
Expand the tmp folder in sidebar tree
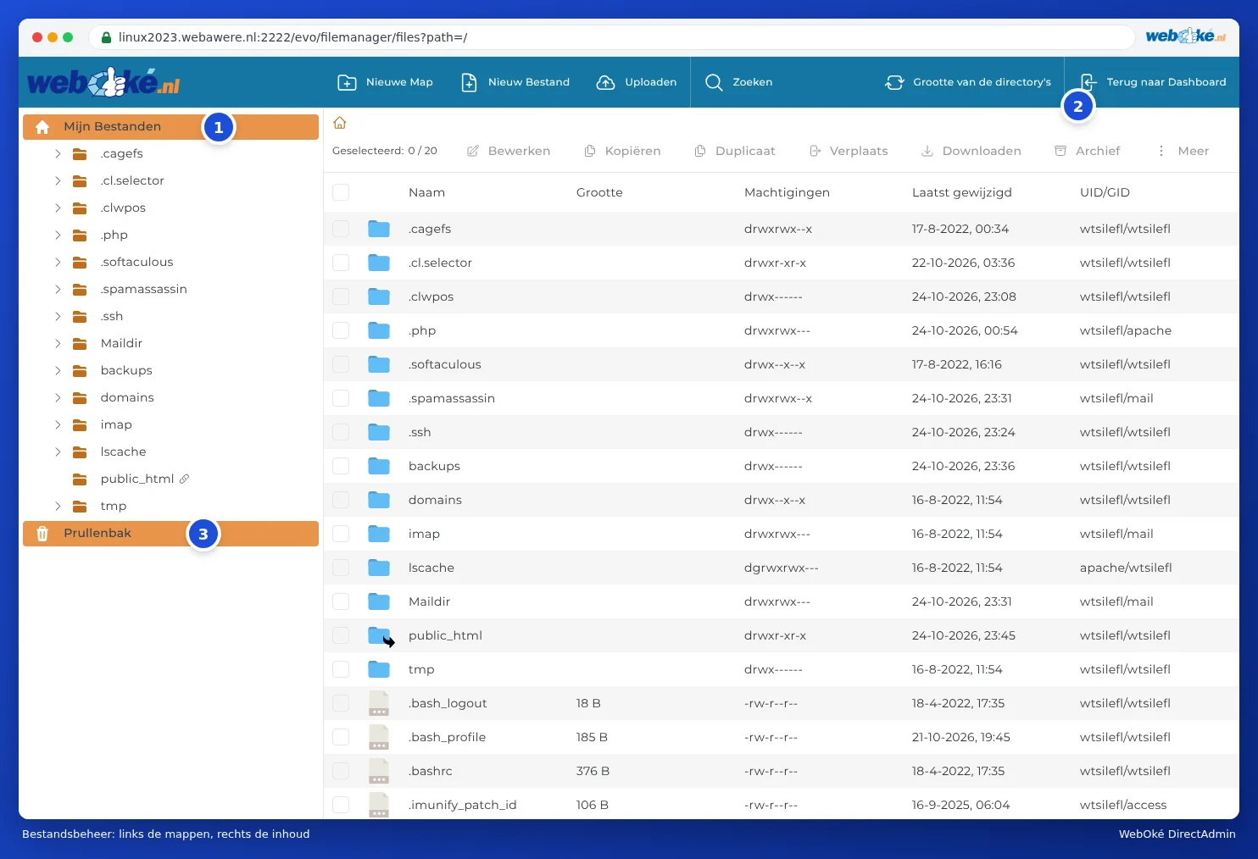(x=58, y=506)
